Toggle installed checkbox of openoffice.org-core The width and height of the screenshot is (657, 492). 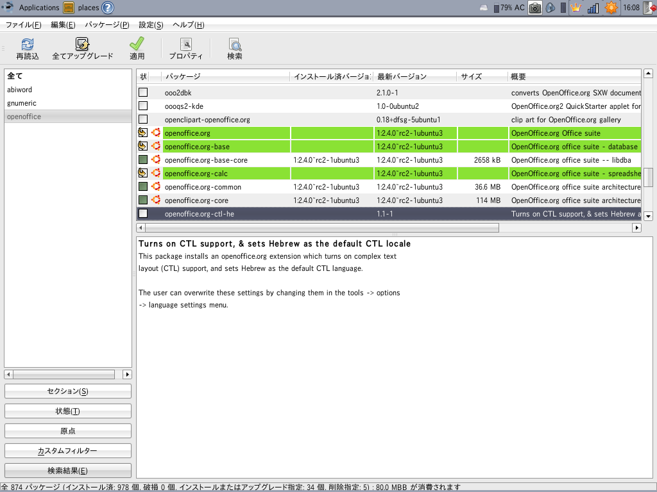[143, 200]
